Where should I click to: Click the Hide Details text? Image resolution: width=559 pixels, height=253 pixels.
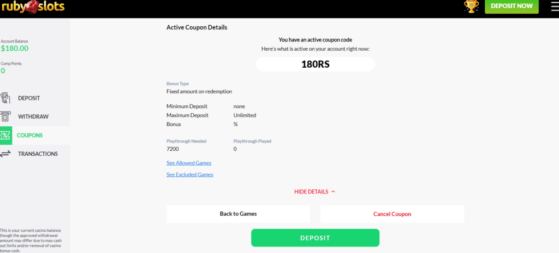(x=311, y=192)
